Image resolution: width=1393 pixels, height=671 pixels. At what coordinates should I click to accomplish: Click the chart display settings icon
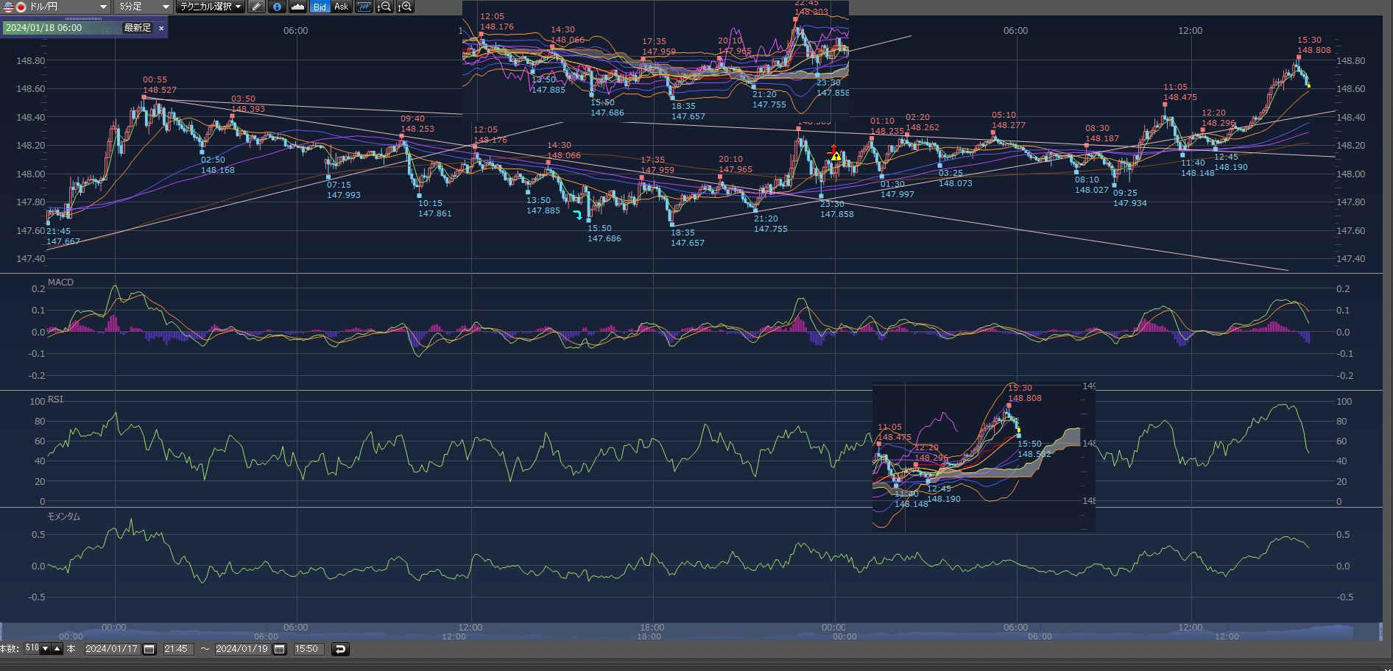[x=364, y=7]
